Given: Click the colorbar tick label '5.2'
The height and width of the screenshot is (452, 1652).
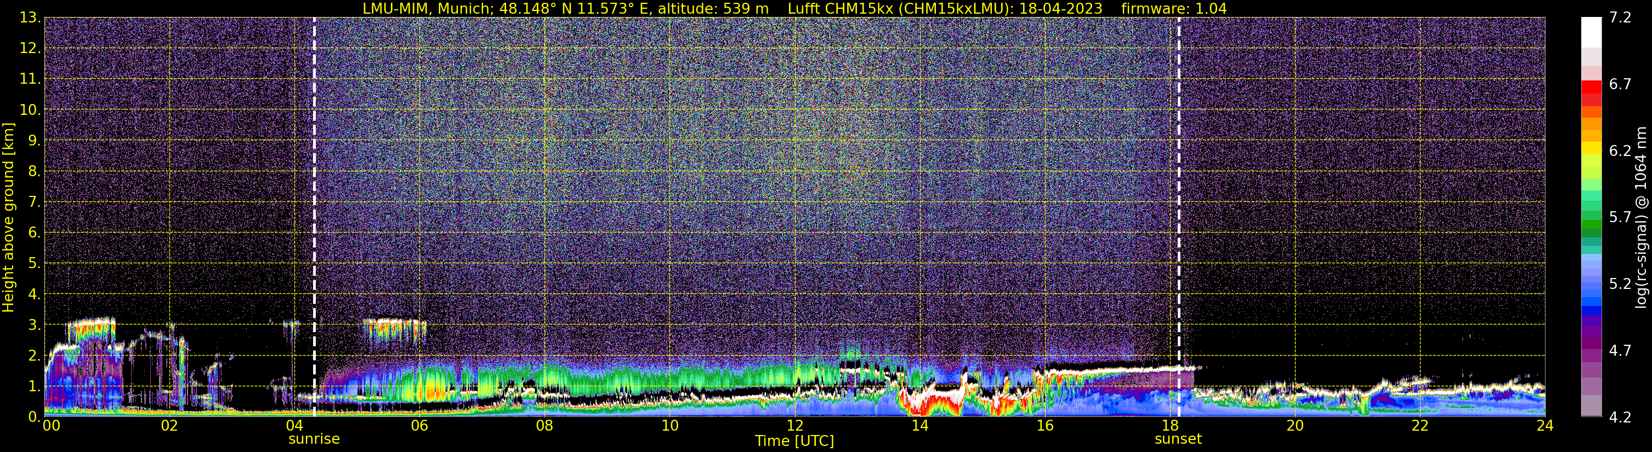Looking at the screenshot, I should pyautogui.click(x=1620, y=283).
